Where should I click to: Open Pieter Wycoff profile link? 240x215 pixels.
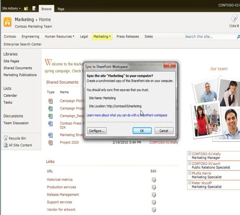click(202, 183)
